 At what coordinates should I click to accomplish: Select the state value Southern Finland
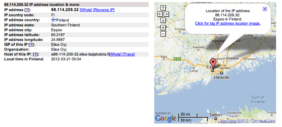[65, 25]
